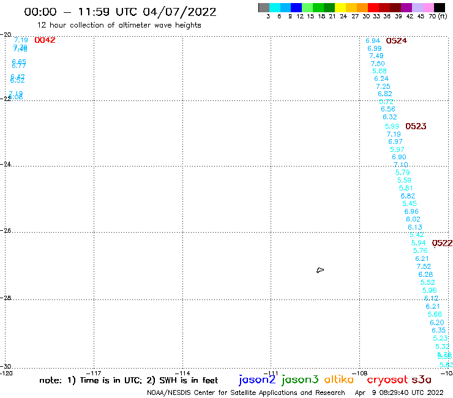Screen dimensions: 453x398
Task: Click the 7.25 wave height reading
Action: (383, 86)
